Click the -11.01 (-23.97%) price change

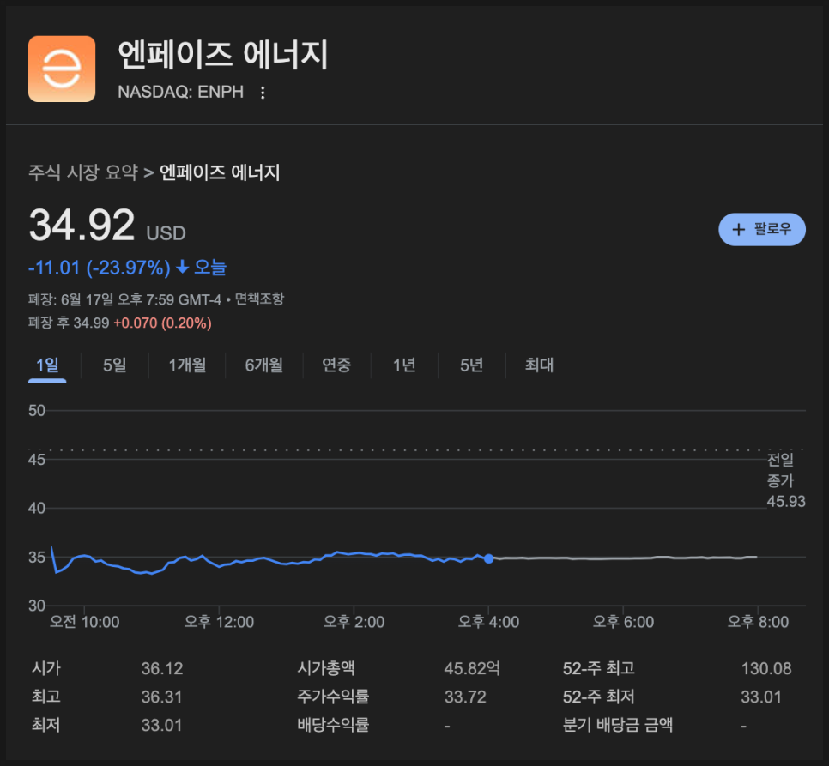point(100,268)
